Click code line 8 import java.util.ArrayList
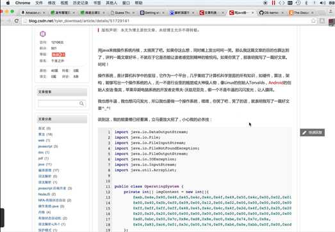The image size is (335, 232). (x=145, y=170)
